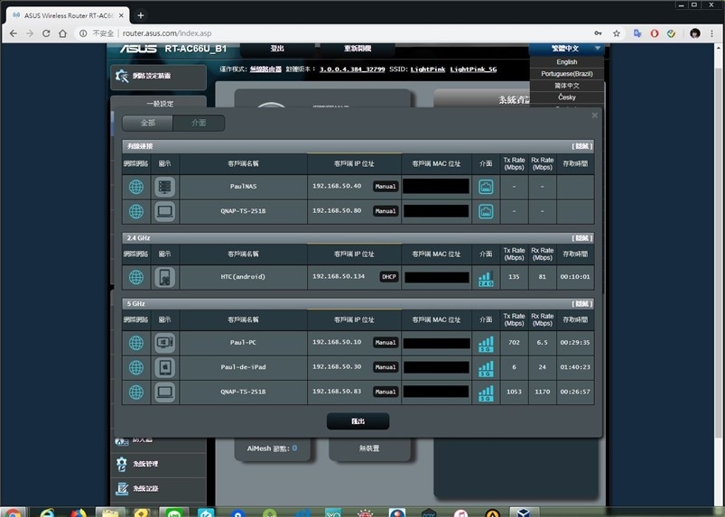Open the Chrome three-dot menu
Viewport: 725px width, 517px height.
[711, 33]
